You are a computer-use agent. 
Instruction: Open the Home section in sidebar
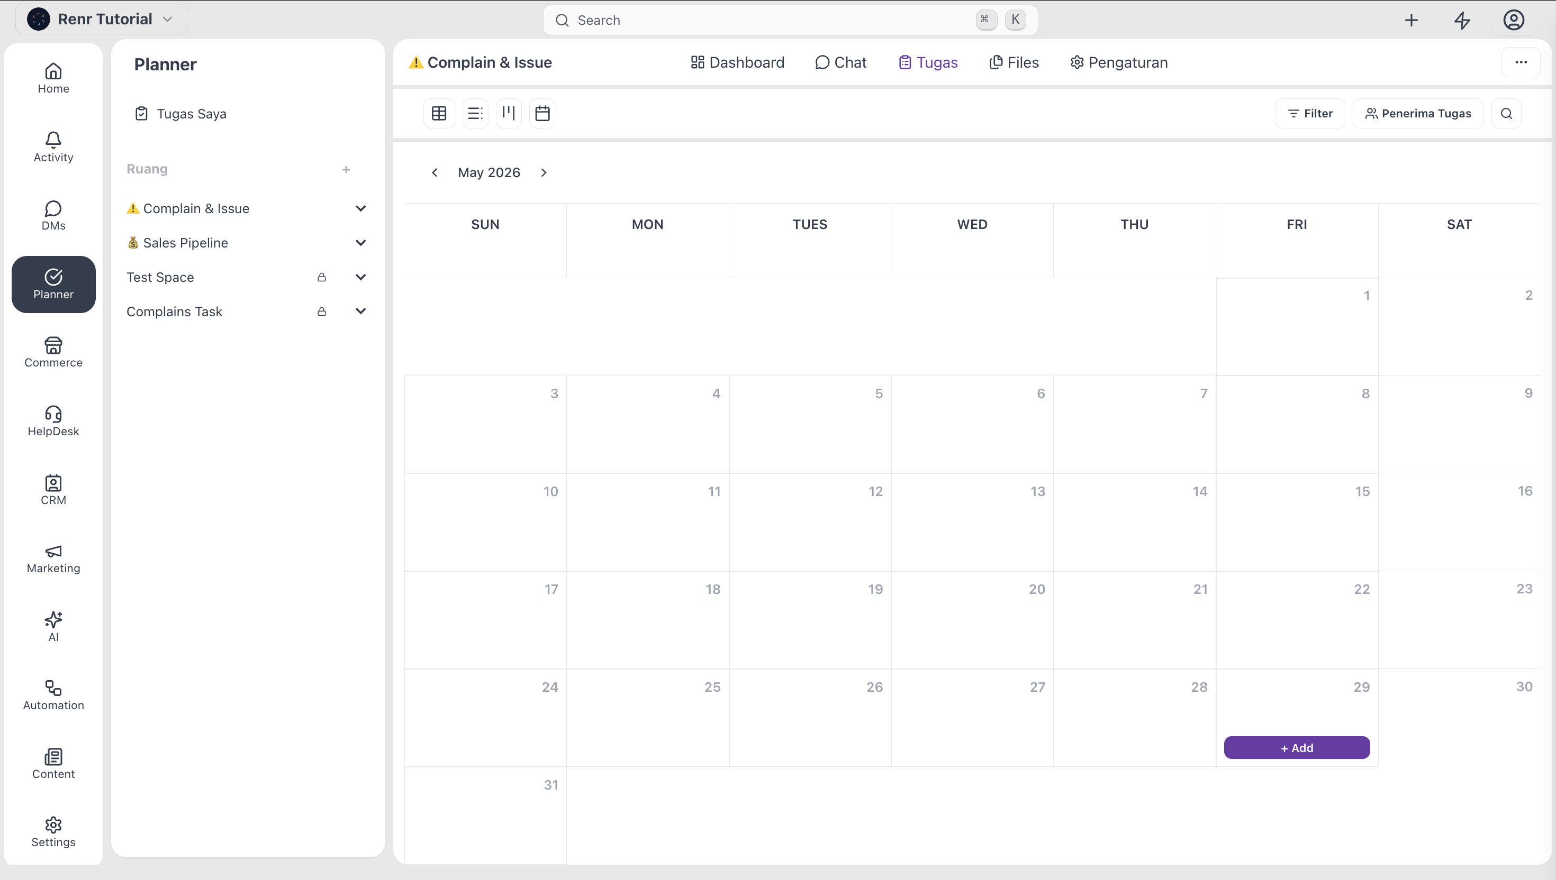pos(53,79)
